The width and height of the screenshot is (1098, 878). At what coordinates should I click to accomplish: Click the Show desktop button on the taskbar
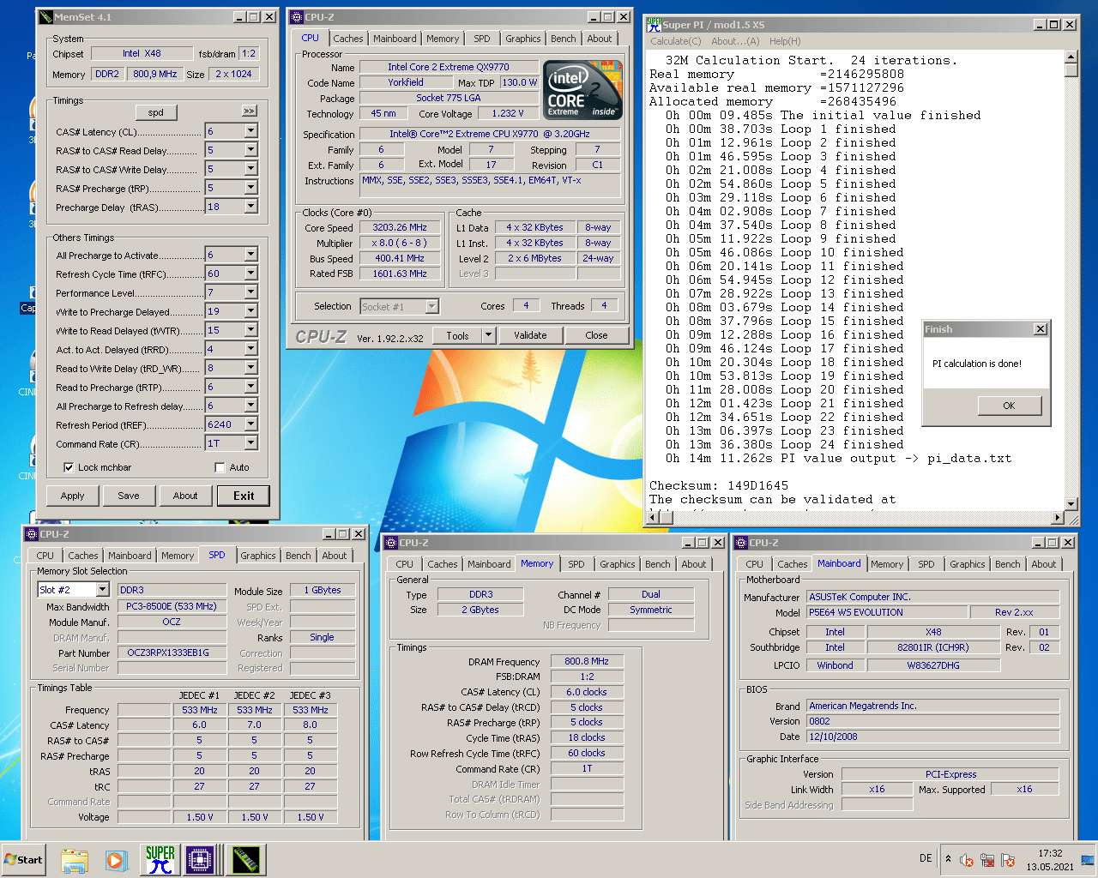(x=1088, y=860)
